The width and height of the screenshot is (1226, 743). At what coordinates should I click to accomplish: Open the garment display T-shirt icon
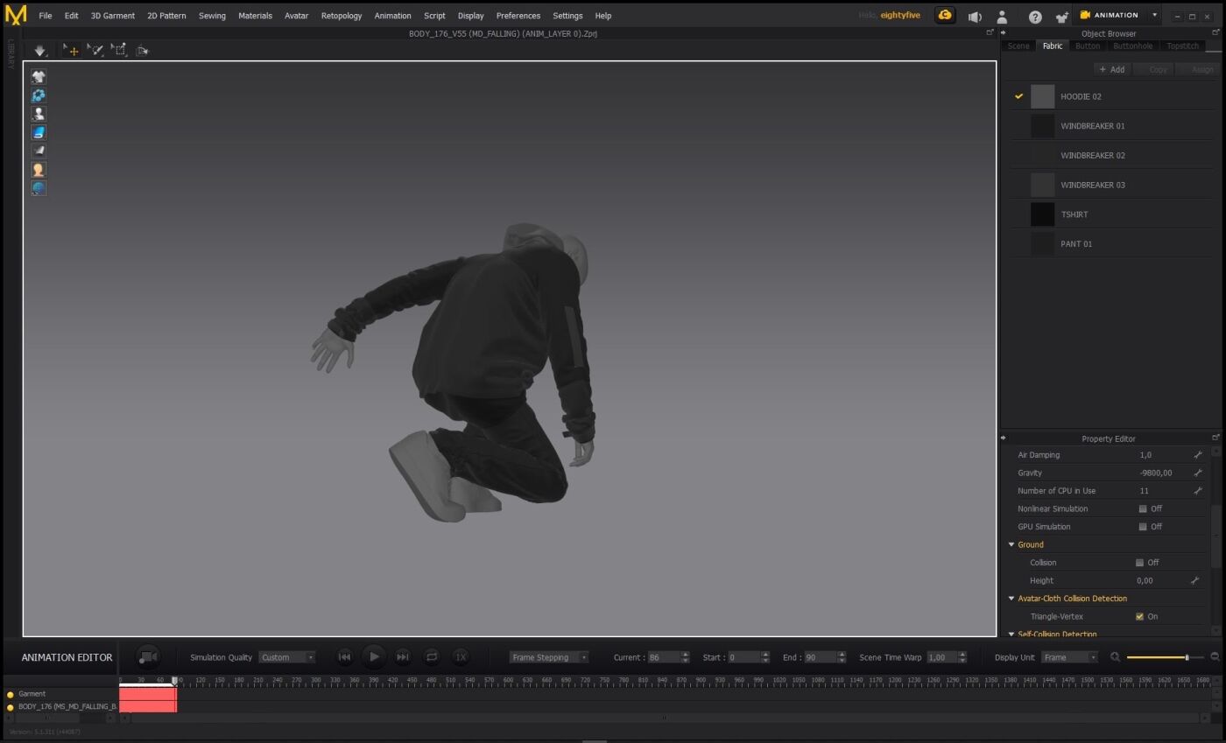[x=39, y=77]
